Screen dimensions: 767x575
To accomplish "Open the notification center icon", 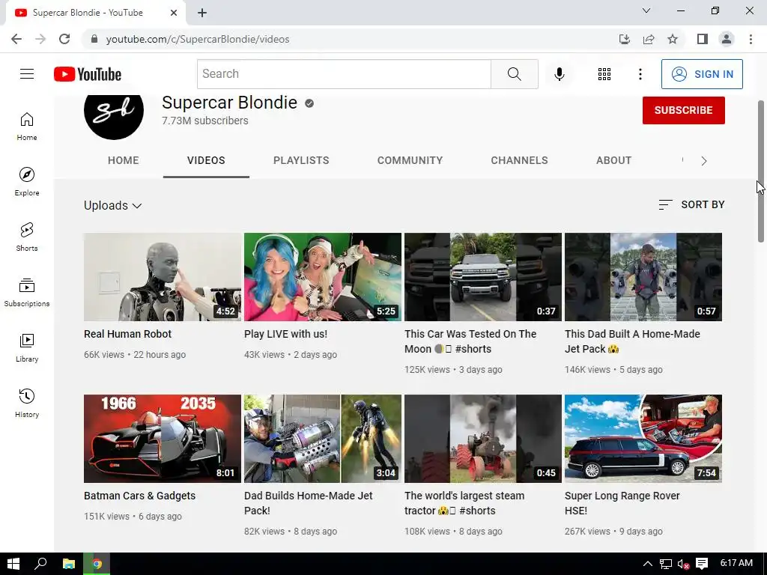I will pyautogui.click(x=701, y=564).
